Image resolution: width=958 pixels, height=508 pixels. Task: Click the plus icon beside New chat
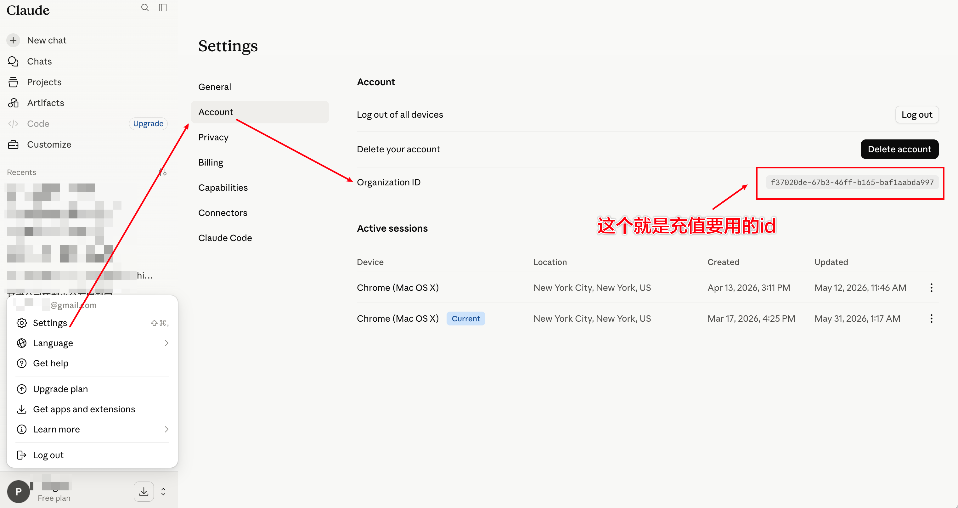coord(14,40)
